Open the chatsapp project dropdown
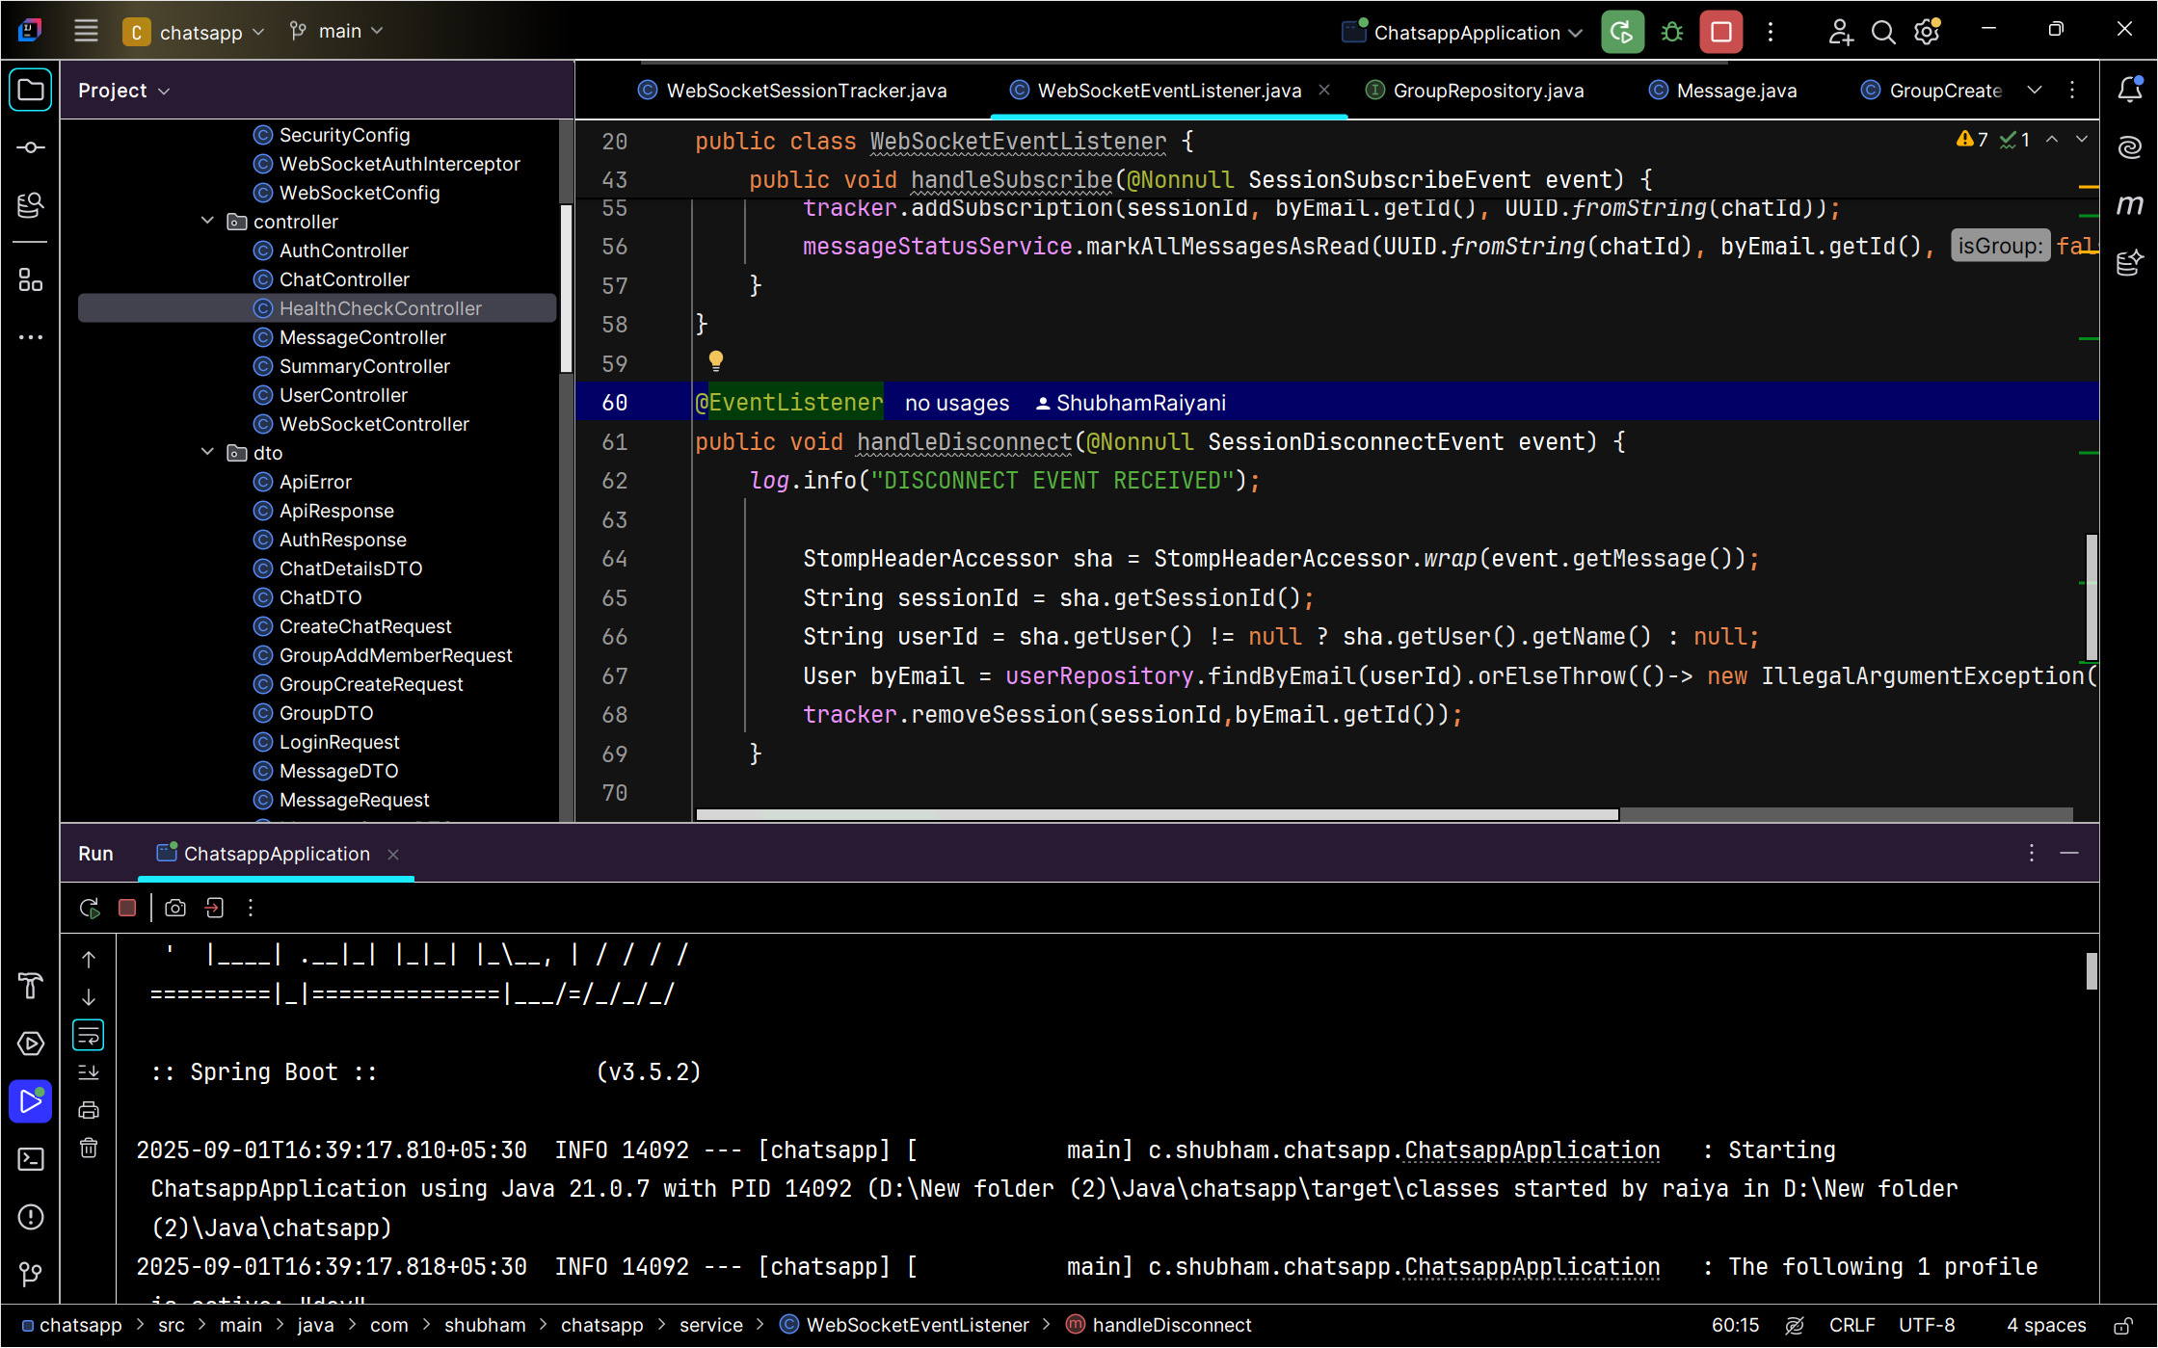This screenshot has width=2158, height=1348. pos(194,32)
